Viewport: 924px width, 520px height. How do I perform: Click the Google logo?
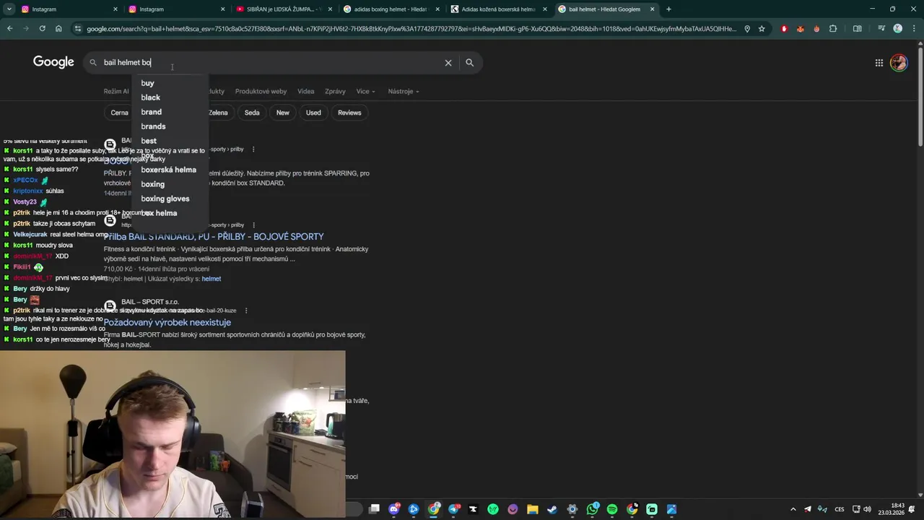coord(53,62)
